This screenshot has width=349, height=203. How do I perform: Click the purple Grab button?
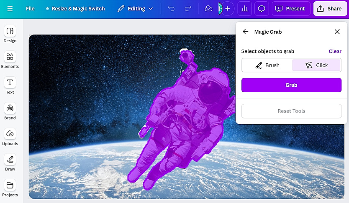(291, 85)
